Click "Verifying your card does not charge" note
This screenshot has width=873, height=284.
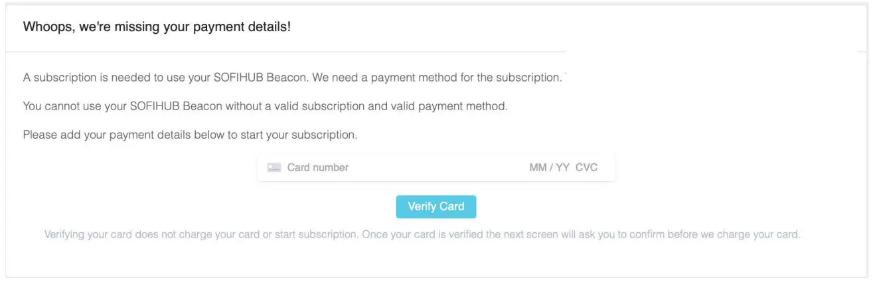click(x=133, y=235)
